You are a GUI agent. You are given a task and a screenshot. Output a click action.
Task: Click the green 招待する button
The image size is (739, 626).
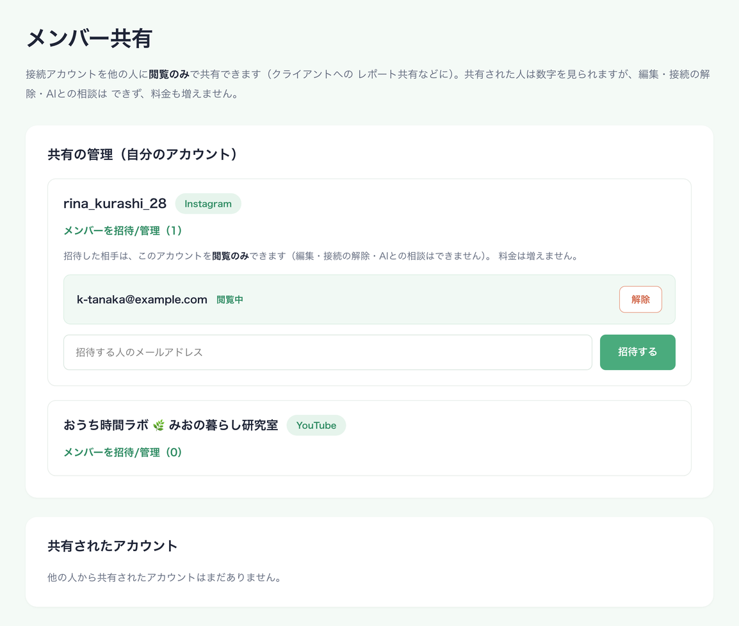[637, 352]
